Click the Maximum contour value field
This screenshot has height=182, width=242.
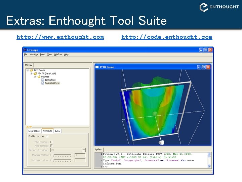80,160
